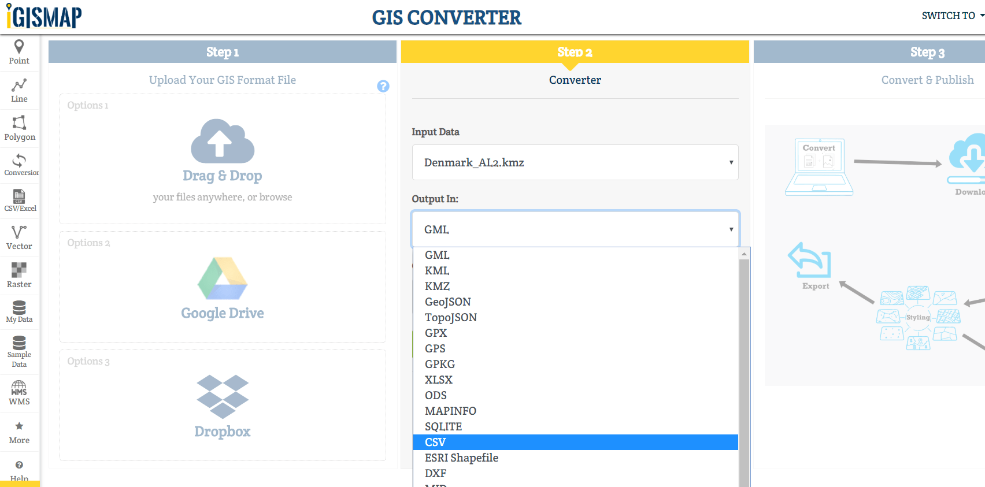Open the Line tool
Viewport: 985px width, 487px height.
pyautogui.click(x=19, y=91)
